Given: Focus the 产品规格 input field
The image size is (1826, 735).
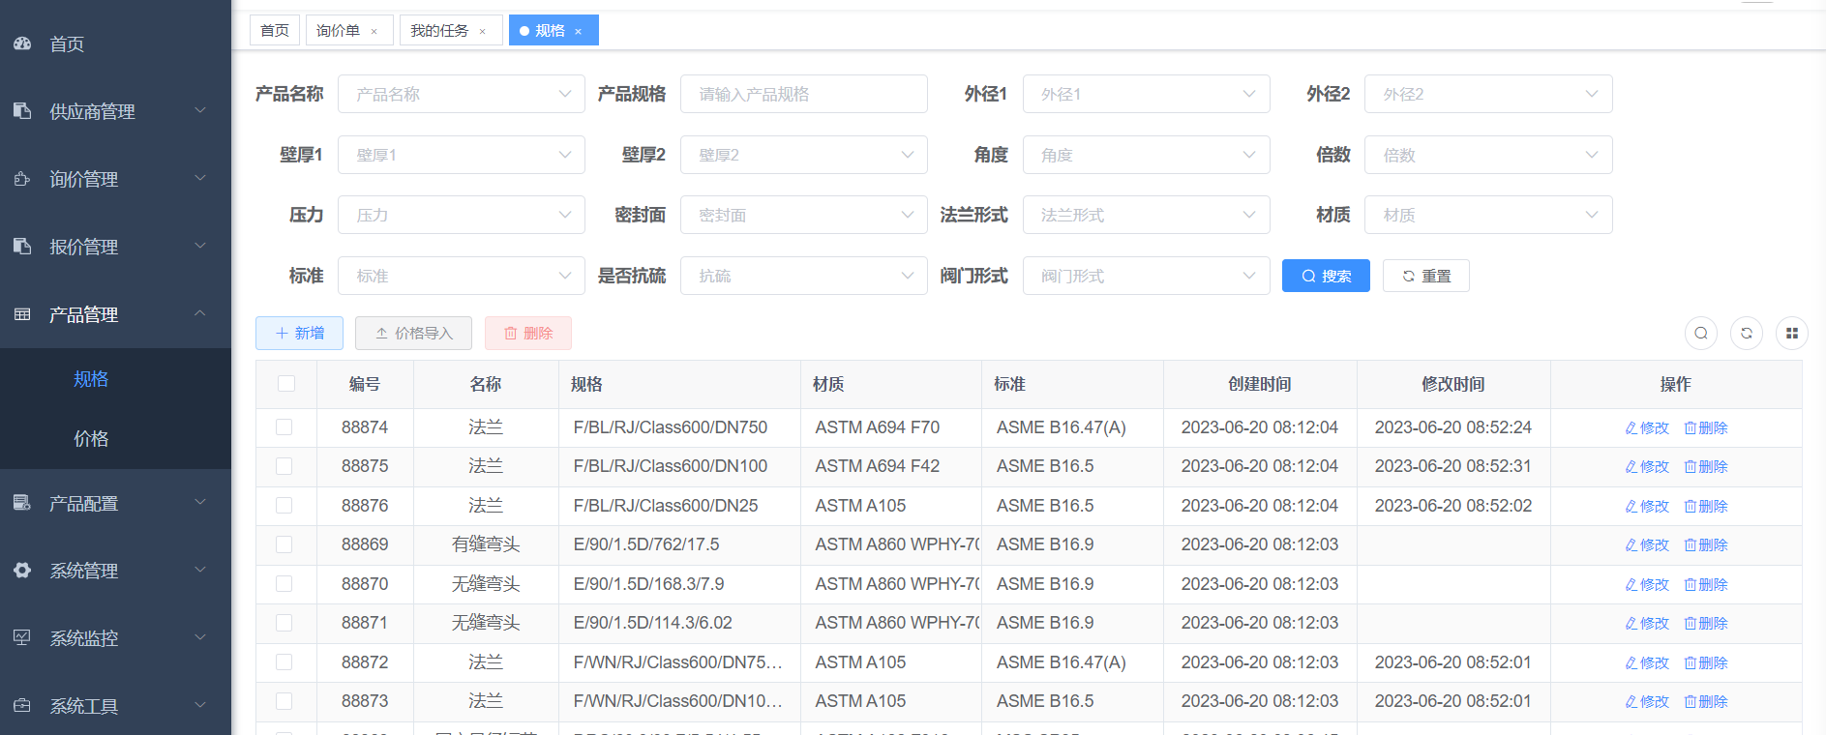Looking at the screenshot, I should coord(804,94).
